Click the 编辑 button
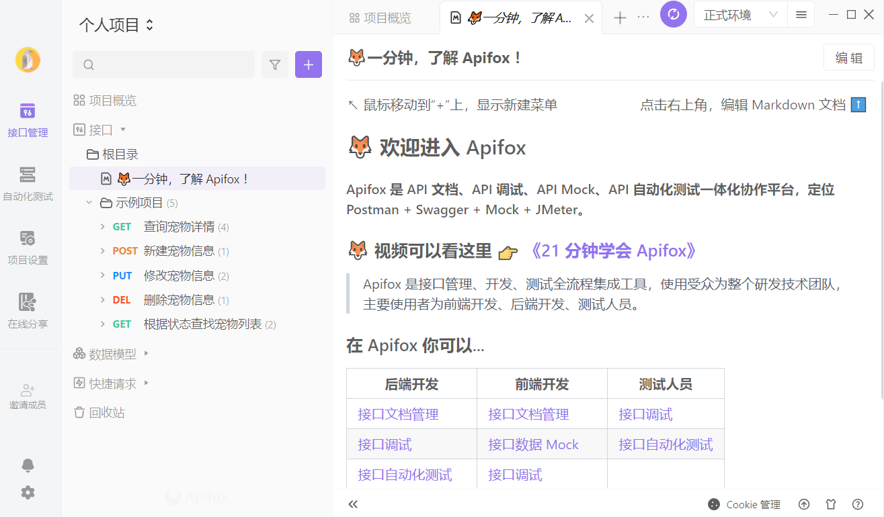Viewport: 884px width, 517px height. pos(848,57)
